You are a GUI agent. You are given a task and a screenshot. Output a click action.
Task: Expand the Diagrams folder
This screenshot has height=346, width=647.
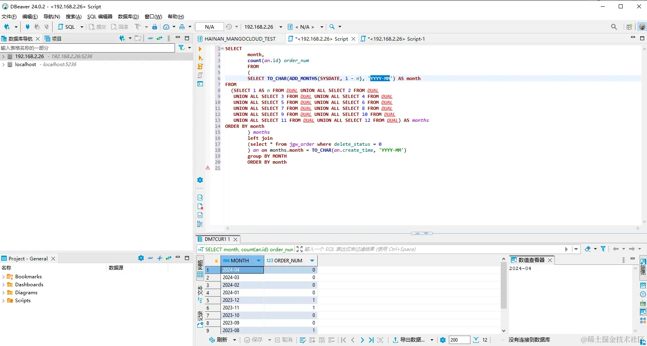tap(4, 293)
